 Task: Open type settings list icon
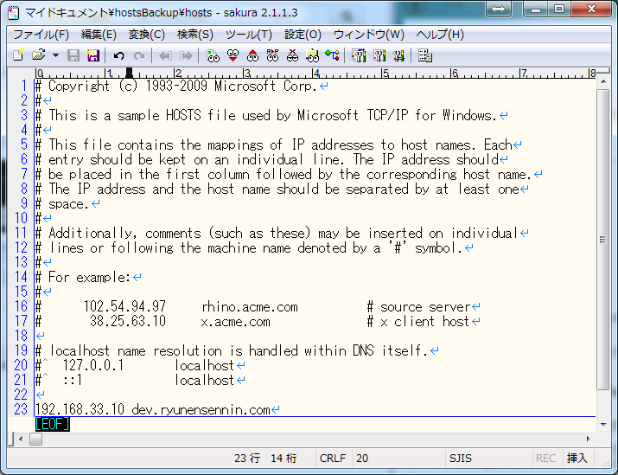click(359, 55)
